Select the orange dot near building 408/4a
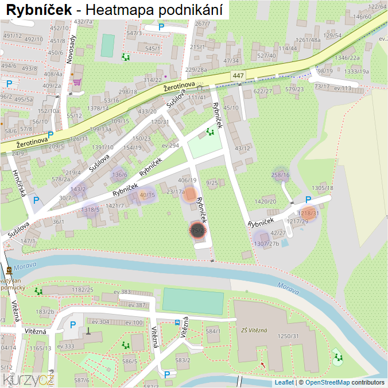The height and width of the screenshot is (388, 388). click(x=72, y=74)
